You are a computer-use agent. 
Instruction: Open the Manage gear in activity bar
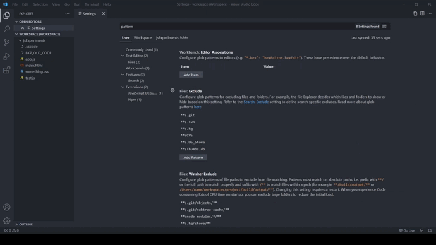point(7,221)
